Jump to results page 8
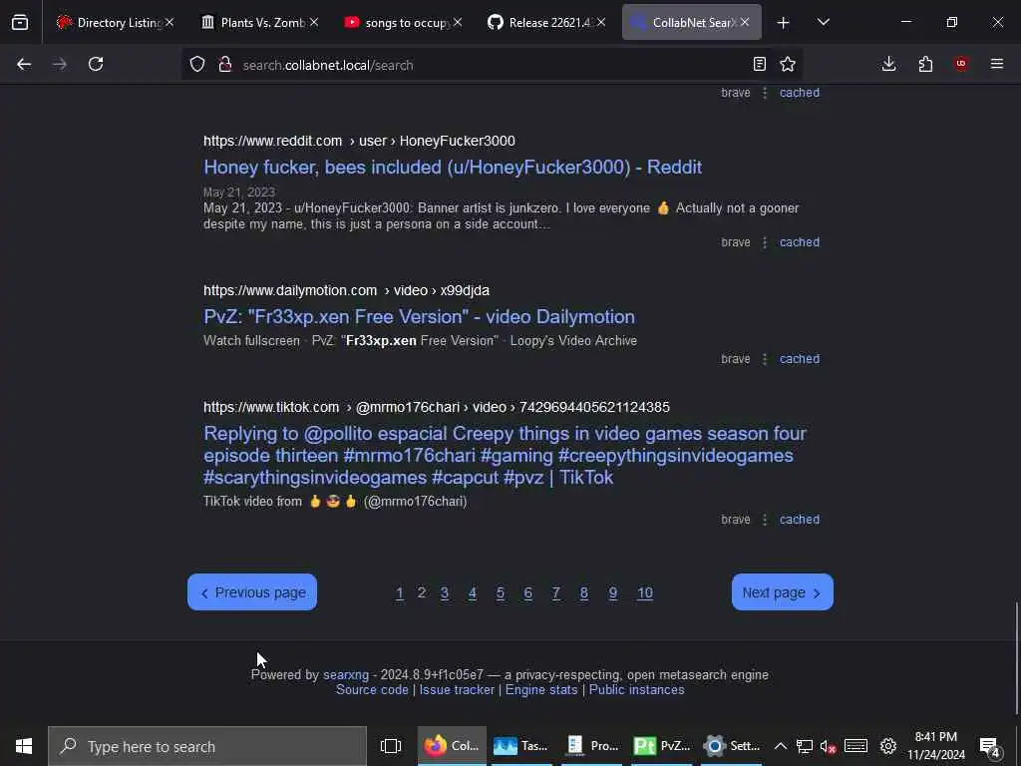This screenshot has width=1021, height=766. [x=584, y=593]
